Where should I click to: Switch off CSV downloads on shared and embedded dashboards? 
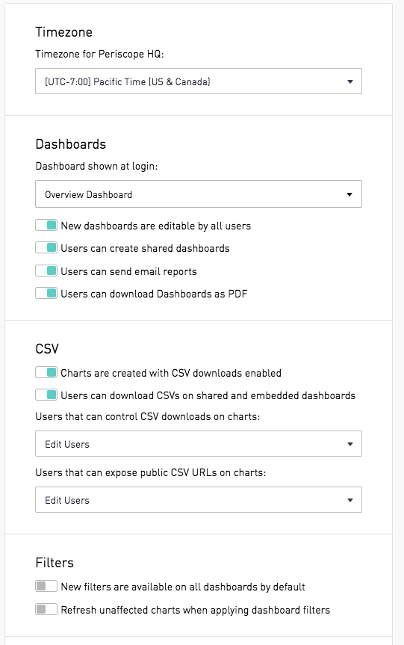tap(46, 395)
